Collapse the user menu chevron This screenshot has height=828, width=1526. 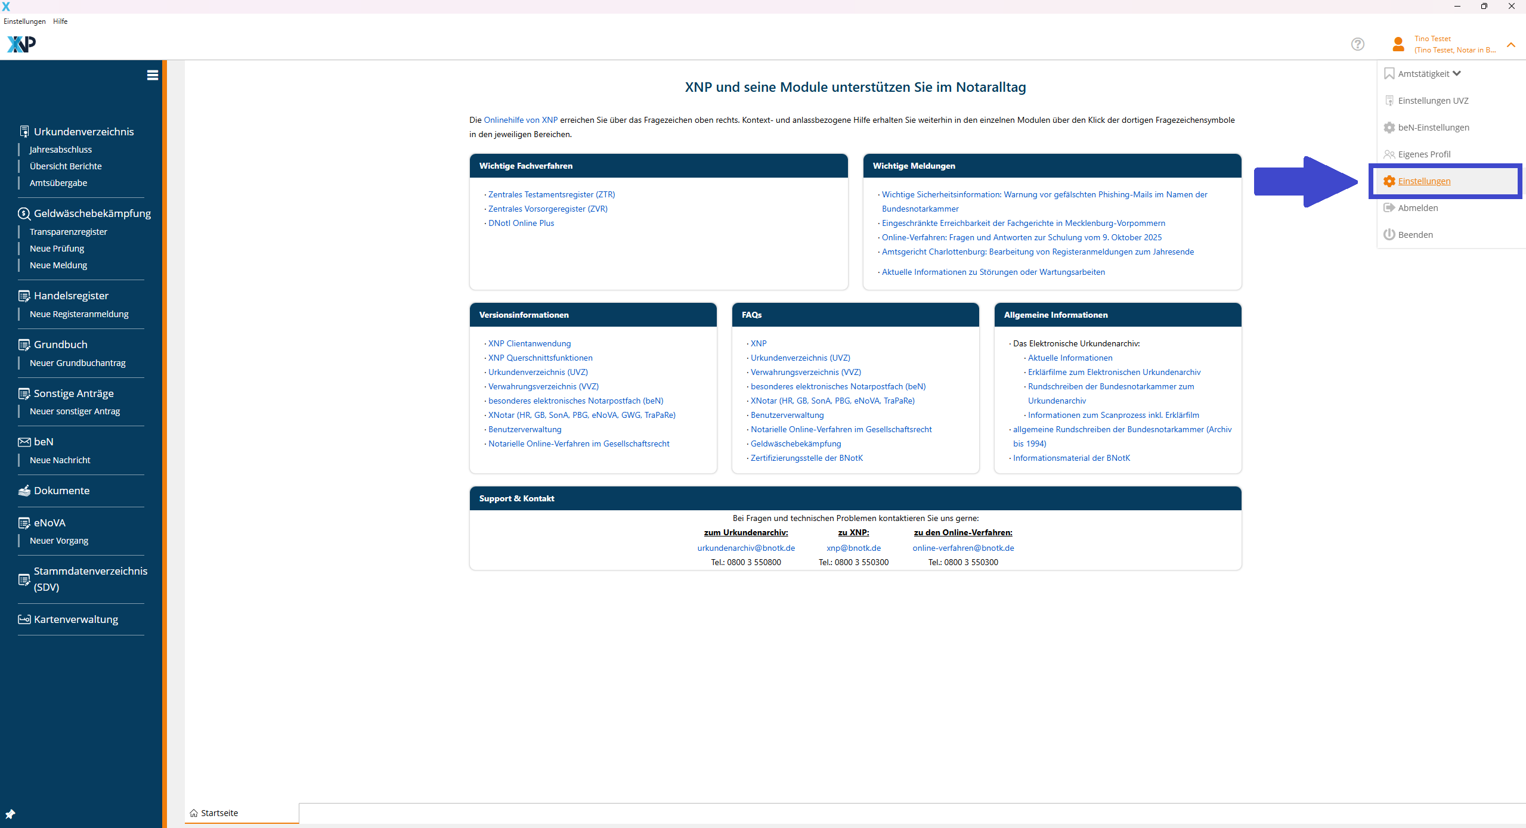pyautogui.click(x=1510, y=45)
